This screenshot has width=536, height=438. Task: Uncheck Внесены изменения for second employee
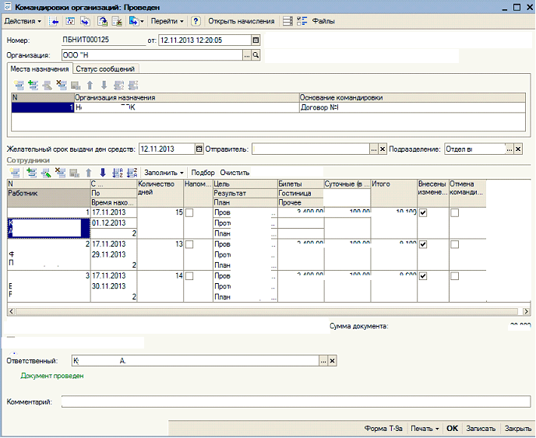click(x=423, y=244)
